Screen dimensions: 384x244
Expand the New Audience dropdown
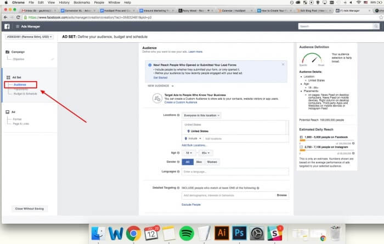161,86
